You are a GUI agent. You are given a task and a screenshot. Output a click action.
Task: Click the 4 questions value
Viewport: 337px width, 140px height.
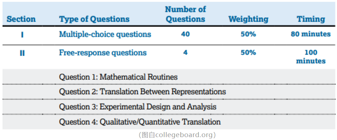coord(185,53)
